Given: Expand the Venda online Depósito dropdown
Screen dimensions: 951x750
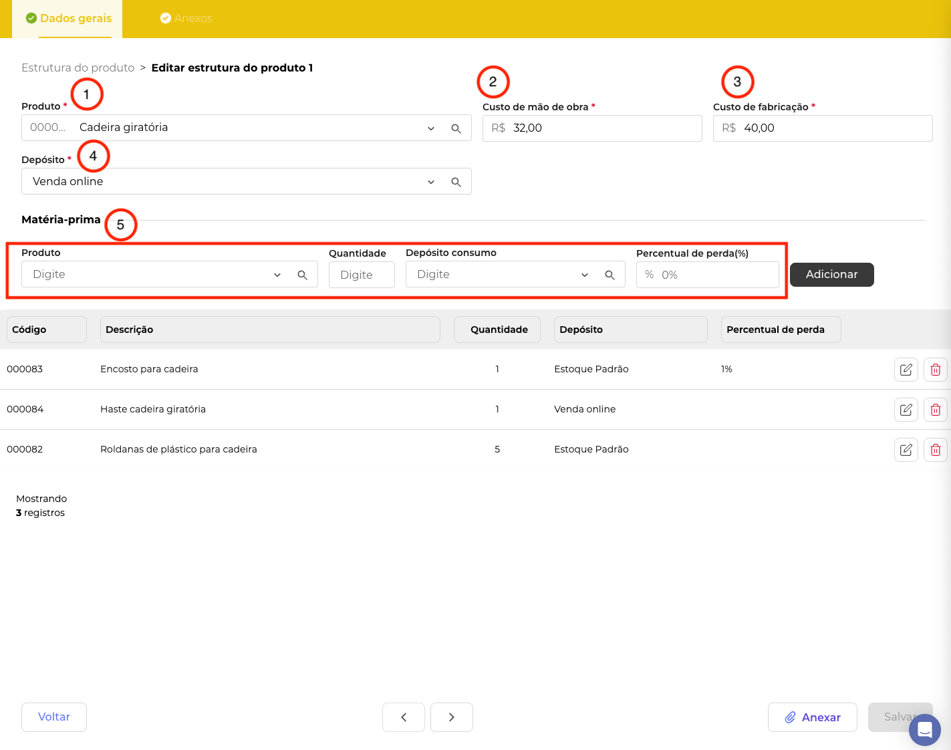Looking at the screenshot, I should coord(431,182).
